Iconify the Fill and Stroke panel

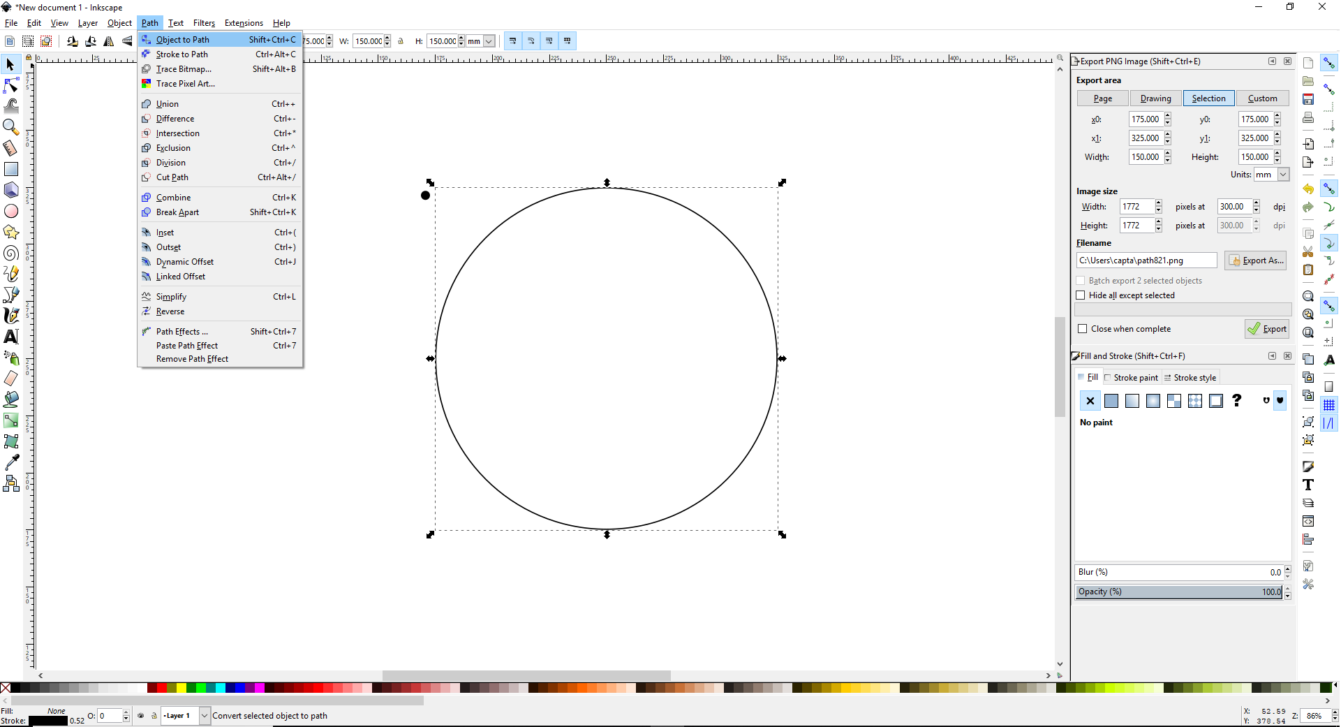1273,356
